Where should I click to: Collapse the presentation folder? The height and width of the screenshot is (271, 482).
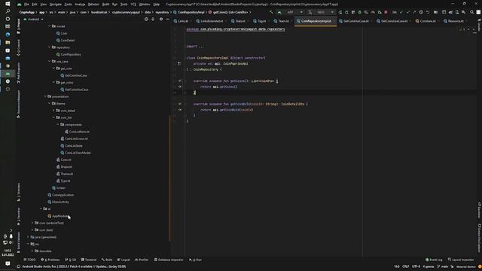point(45,96)
